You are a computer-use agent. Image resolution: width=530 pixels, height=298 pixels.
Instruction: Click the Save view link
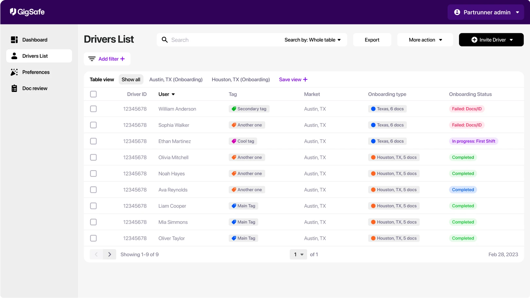tap(293, 79)
